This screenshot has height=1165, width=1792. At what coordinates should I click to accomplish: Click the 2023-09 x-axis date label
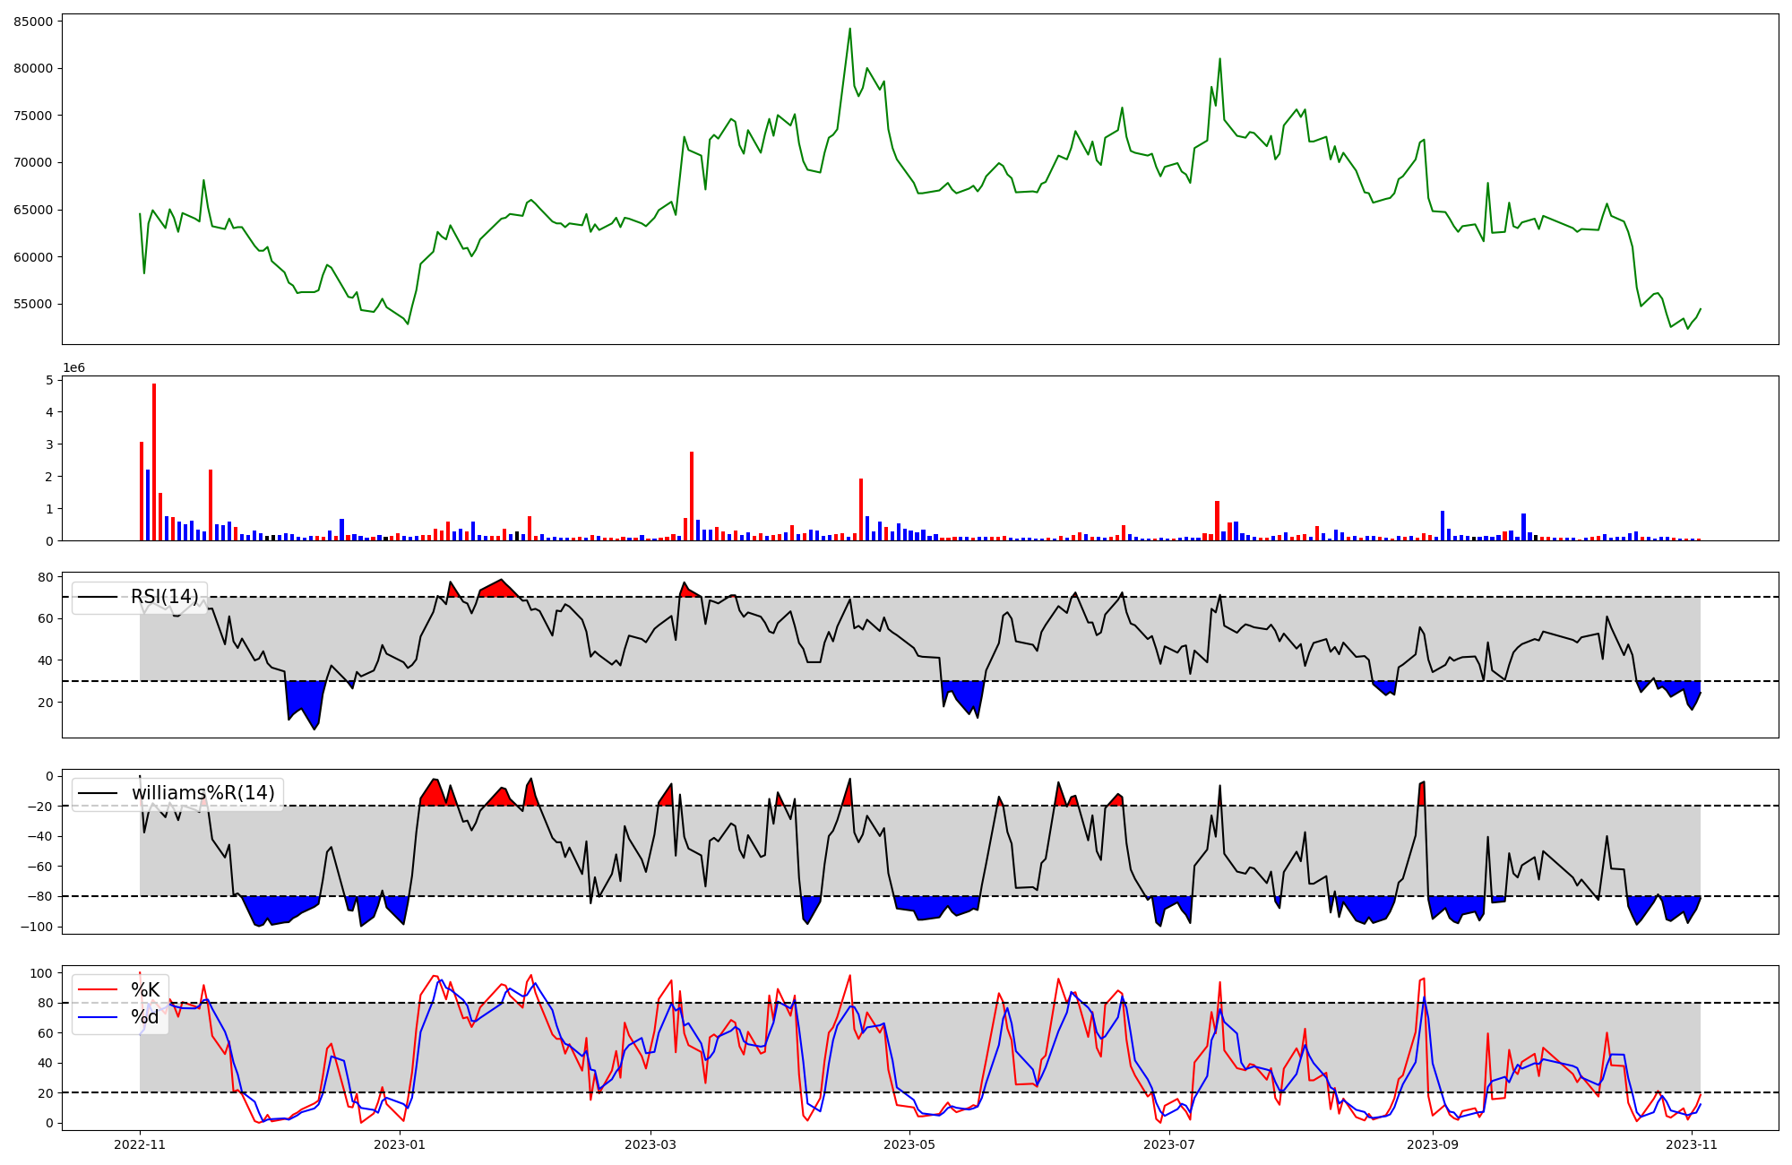pos(1433,1144)
